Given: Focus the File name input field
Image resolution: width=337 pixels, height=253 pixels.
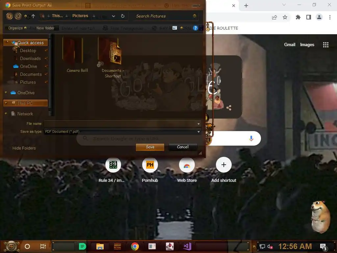Looking at the screenshot, I should [120, 124].
